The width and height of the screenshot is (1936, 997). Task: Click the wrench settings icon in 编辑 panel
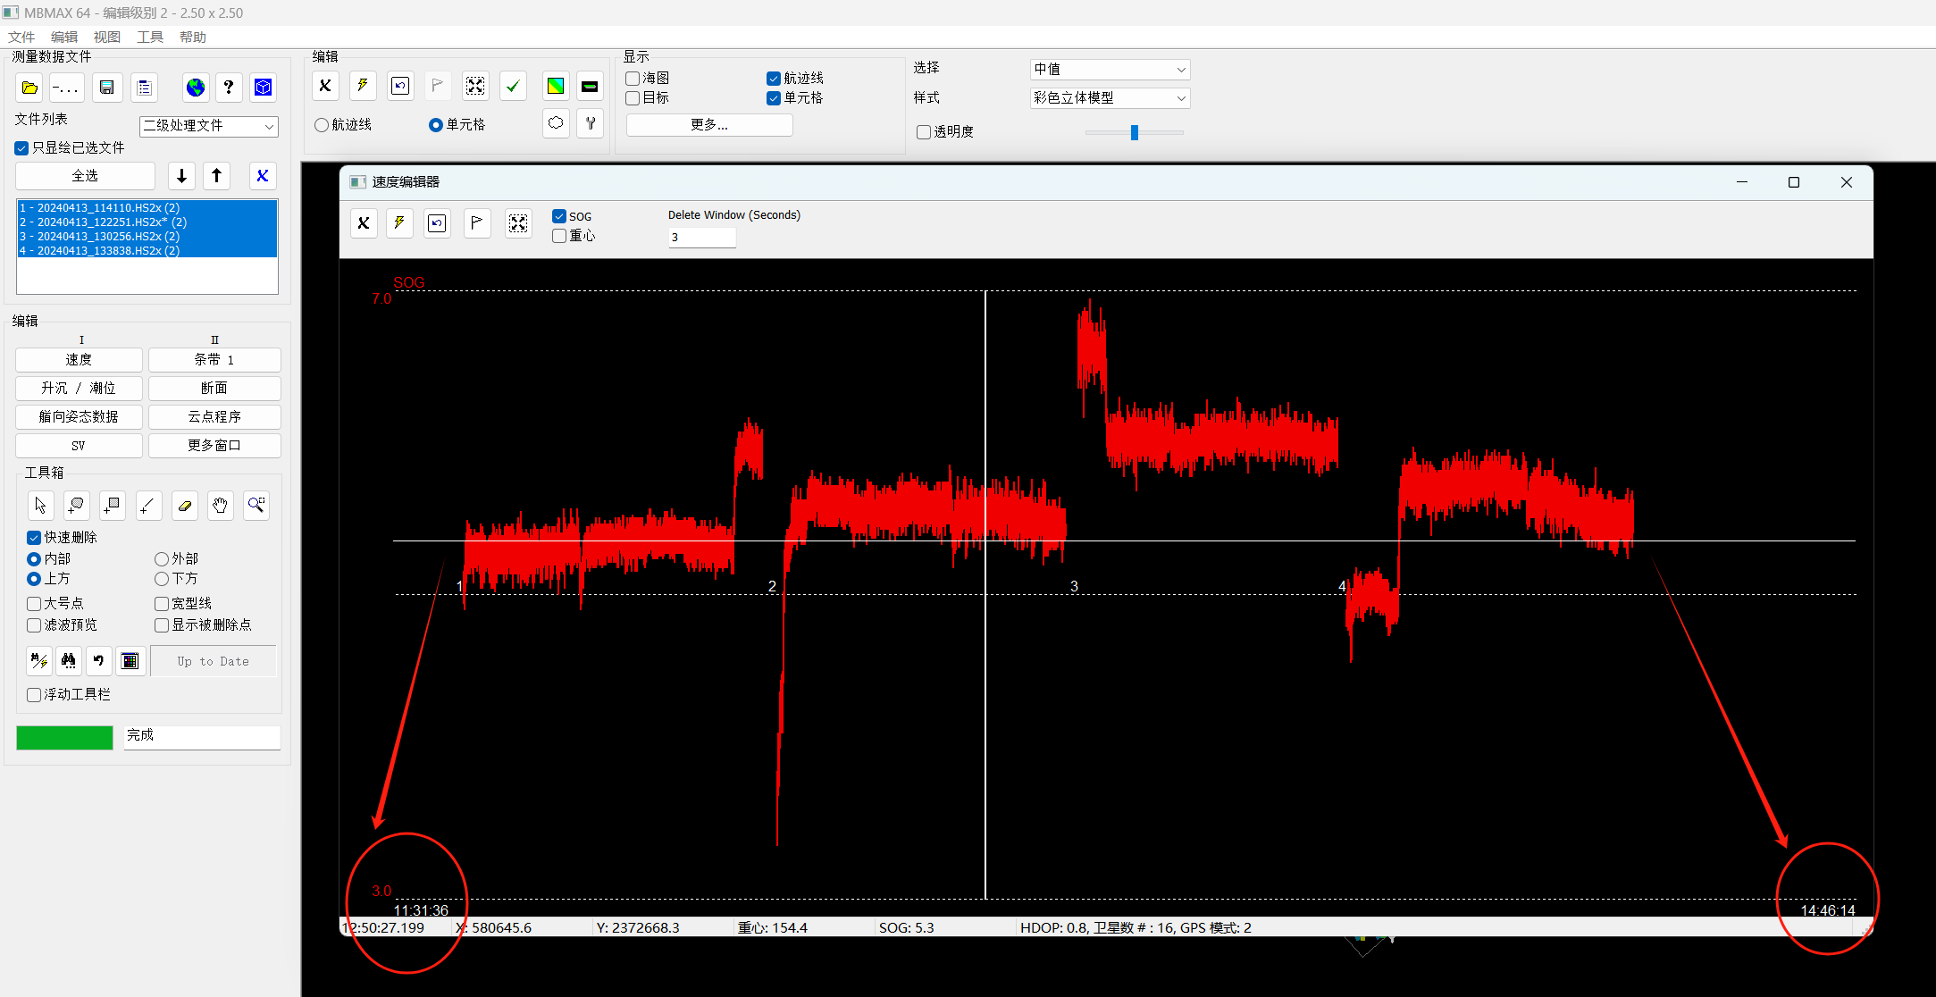tap(590, 123)
